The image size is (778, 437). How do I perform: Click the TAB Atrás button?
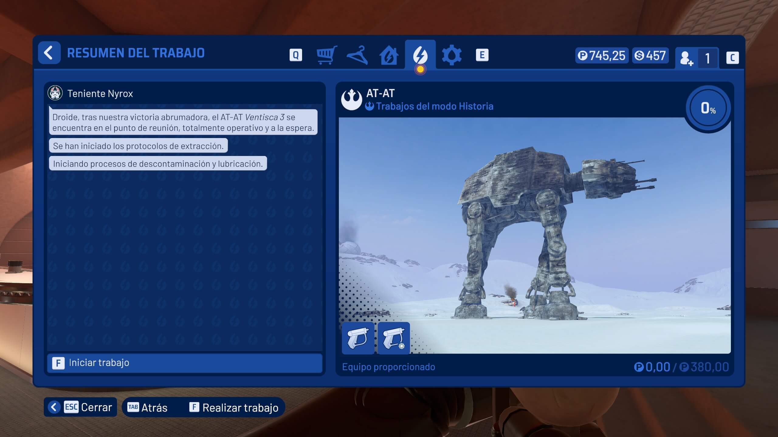[147, 407]
